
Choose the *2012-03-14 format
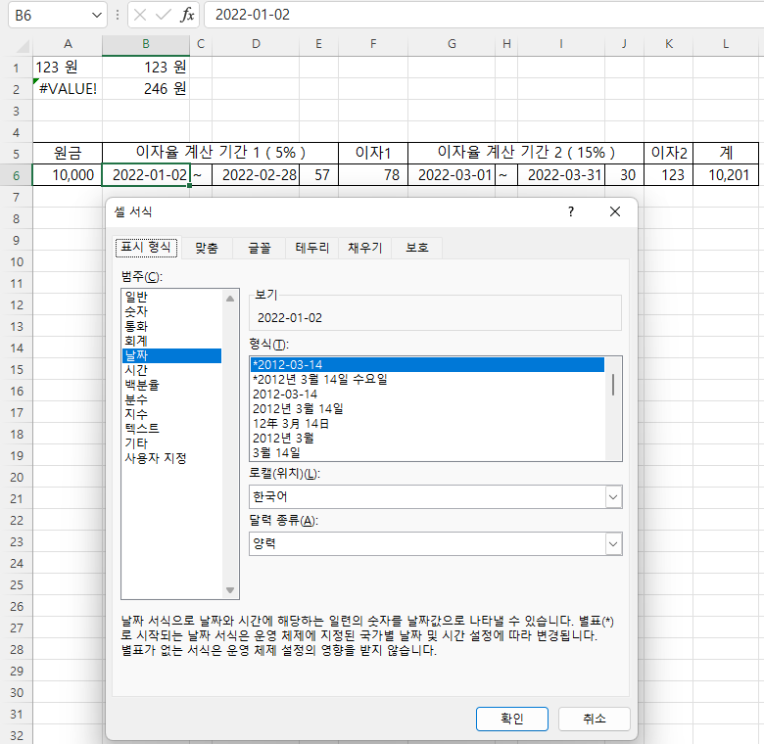427,365
